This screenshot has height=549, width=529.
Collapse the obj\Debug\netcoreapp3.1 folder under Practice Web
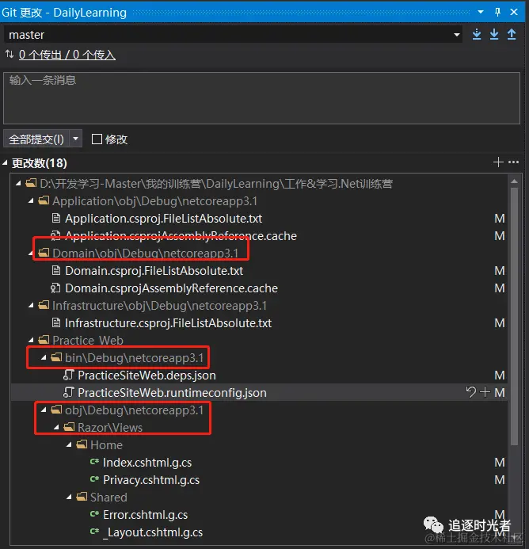44,410
